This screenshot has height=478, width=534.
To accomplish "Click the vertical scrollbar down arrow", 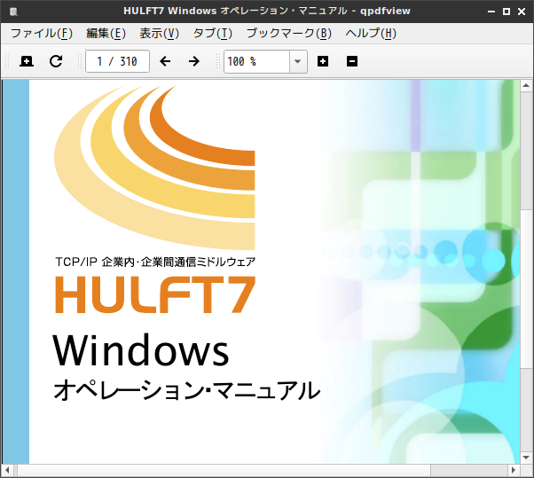I will [526, 458].
